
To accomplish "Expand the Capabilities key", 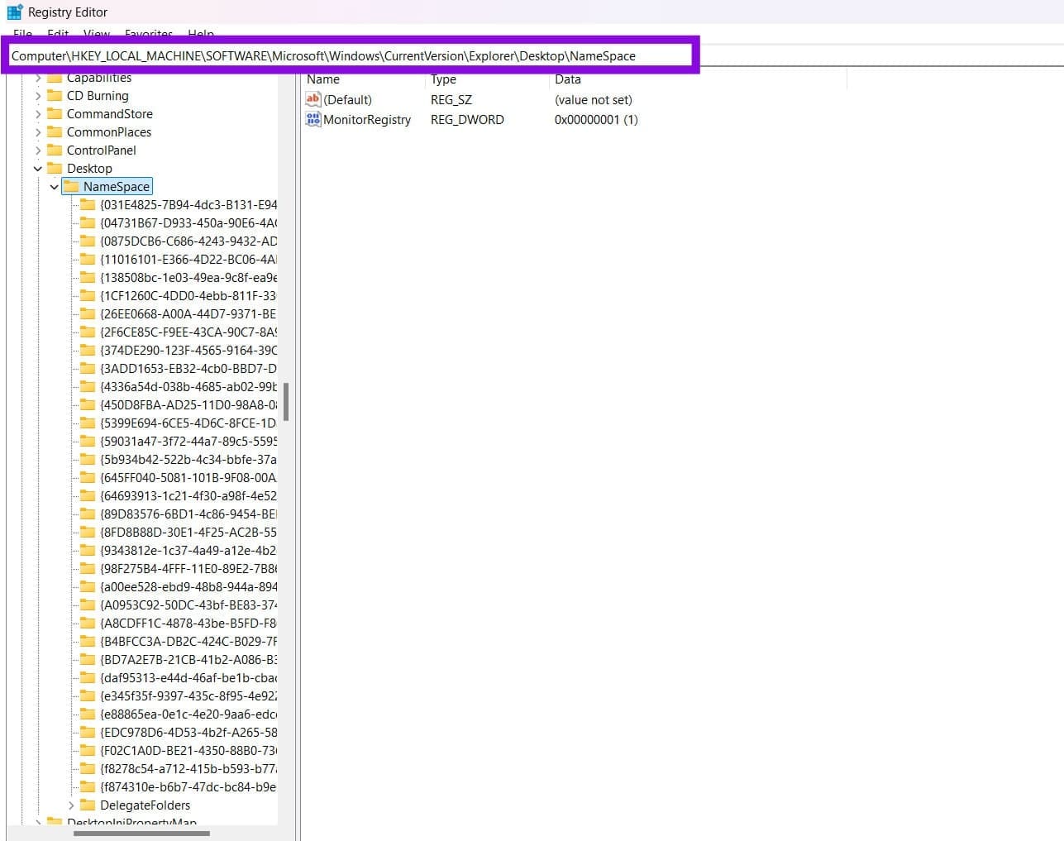I will (38, 78).
